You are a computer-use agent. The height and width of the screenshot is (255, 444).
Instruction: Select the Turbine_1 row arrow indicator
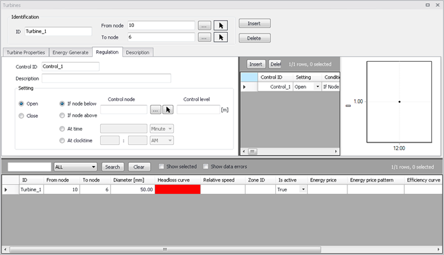coord(6,189)
